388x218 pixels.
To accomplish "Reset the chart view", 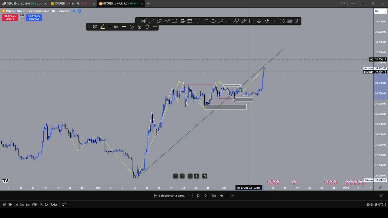I will [205, 176].
